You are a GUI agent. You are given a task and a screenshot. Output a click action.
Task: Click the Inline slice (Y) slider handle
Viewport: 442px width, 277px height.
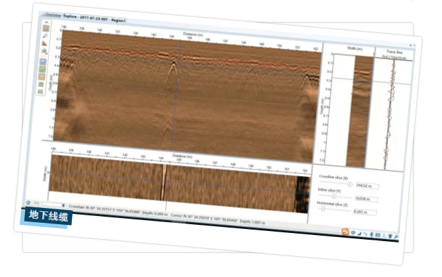[x=333, y=196]
